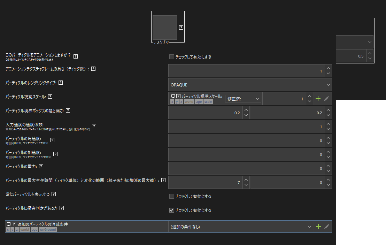Viewport: 386px width, 245px height.
Task: Uncheck the パーティクルに衝突判定があるか checkbox
Action: (x=171, y=210)
